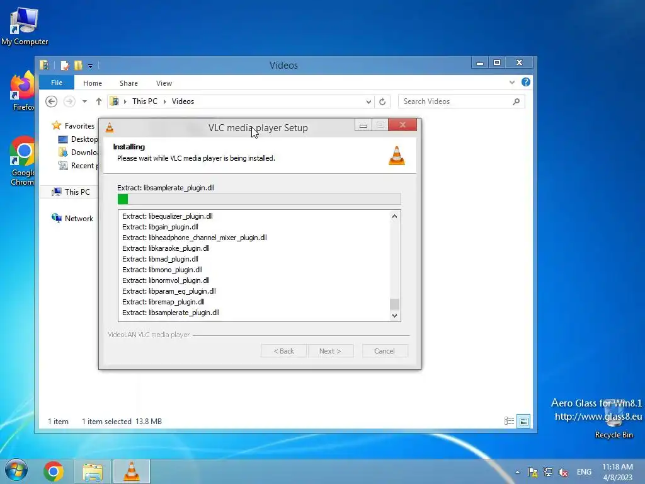This screenshot has width=645, height=484.
Task: Click VLC cone icon in setup title bar
Action: click(x=110, y=127)
